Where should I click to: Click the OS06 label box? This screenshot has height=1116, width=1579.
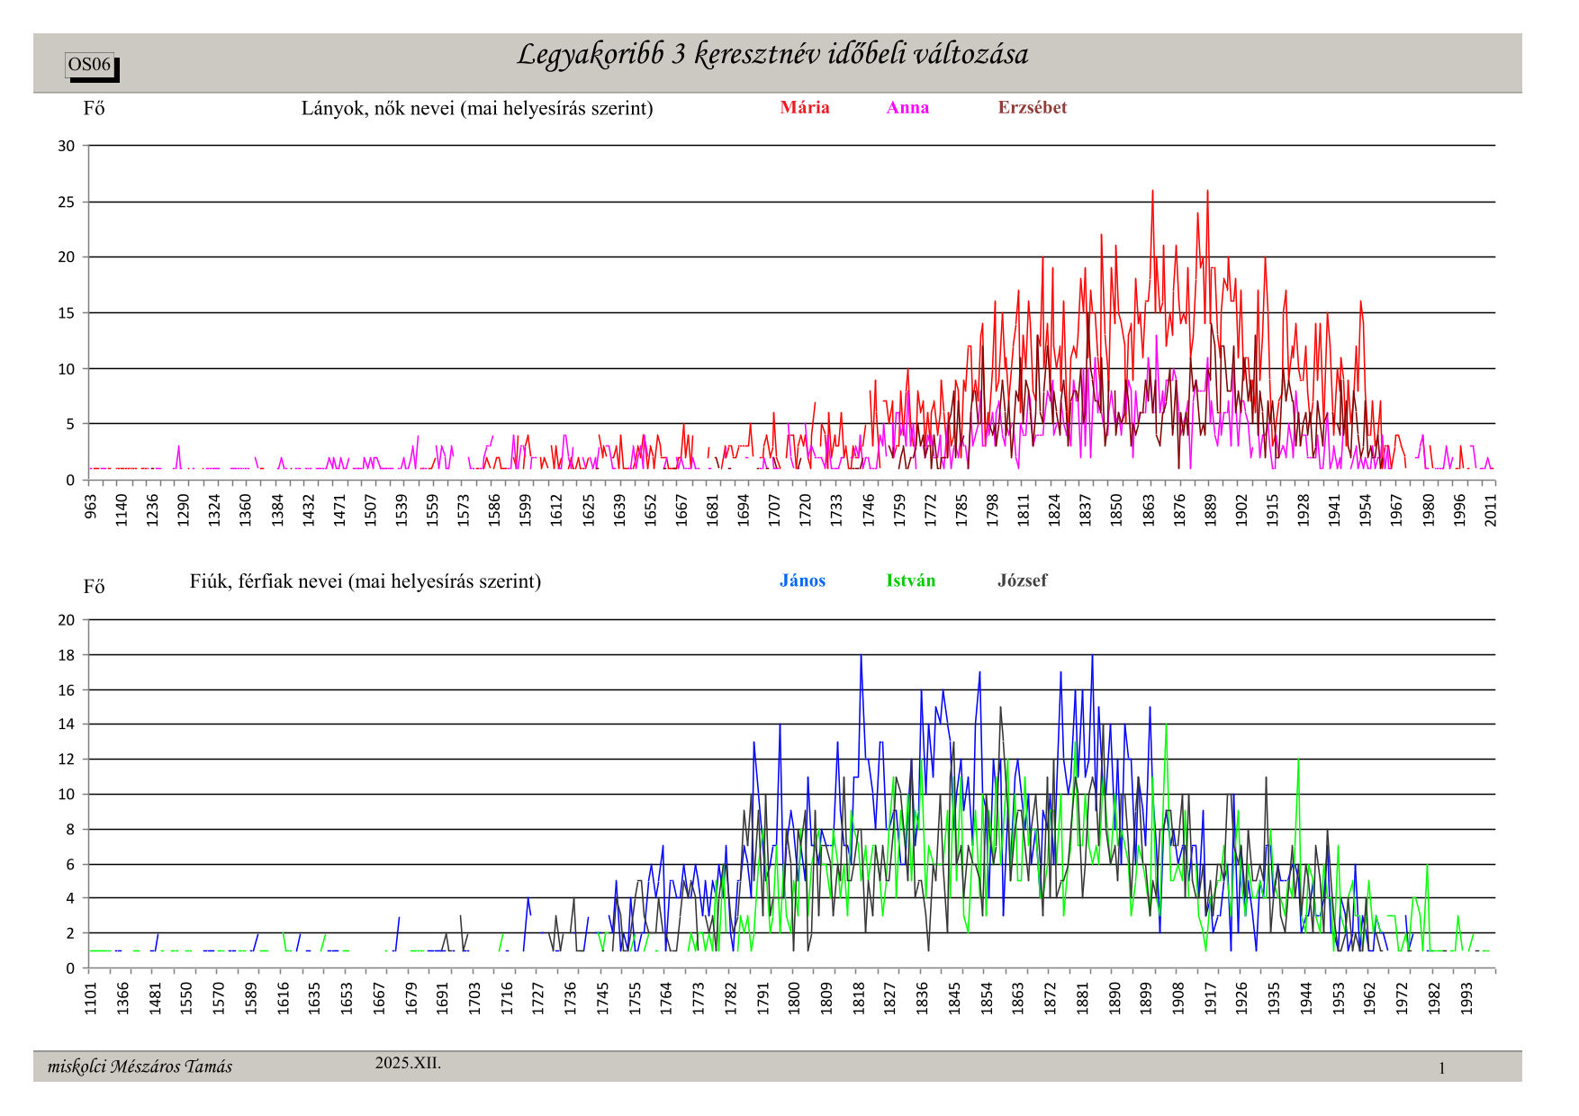click(x=90, y=65)
